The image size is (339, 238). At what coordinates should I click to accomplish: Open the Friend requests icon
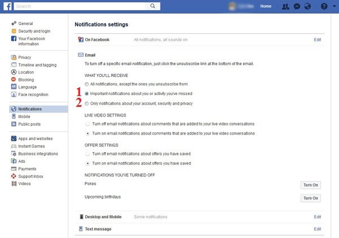[x=285, y=6]
